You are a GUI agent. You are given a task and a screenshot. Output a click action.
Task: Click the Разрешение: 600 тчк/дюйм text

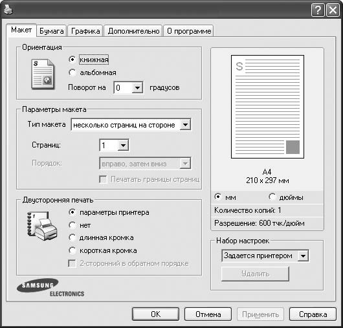(x=260, y=223)
